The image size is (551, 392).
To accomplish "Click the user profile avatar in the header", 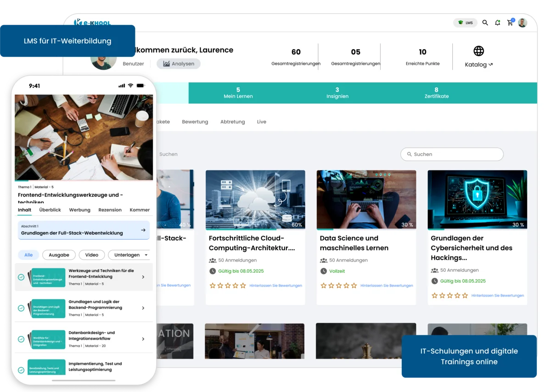I will point(523,22).
